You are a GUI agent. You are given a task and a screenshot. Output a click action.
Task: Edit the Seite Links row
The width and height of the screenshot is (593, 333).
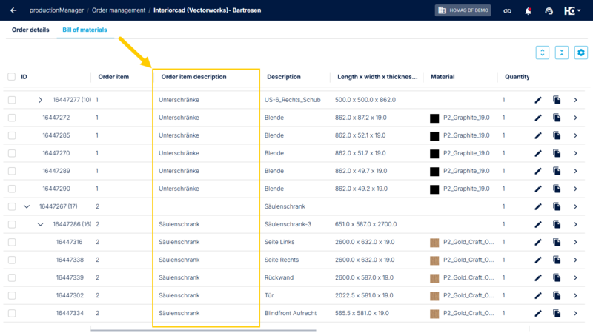click(x=538, y=242)
